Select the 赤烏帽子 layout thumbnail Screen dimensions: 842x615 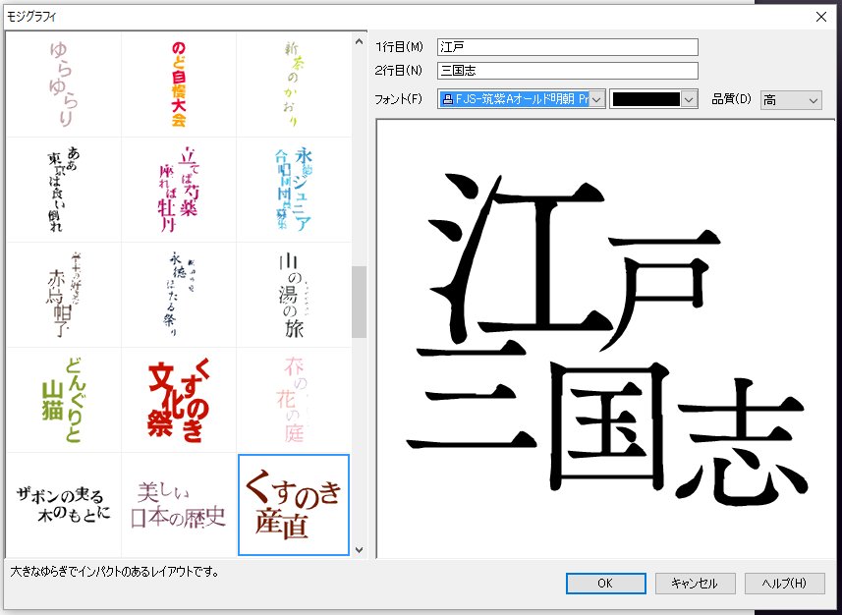(63, 293)
